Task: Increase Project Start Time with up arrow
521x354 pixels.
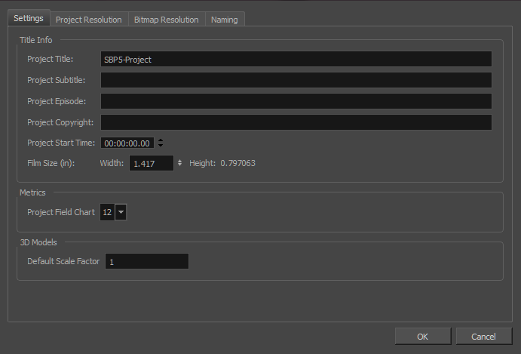Action: point(161,140)
